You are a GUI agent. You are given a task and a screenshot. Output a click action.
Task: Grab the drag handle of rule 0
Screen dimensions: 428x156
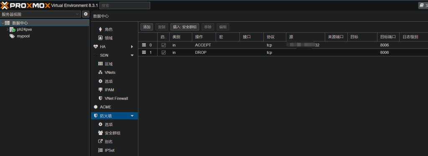[144, 45]
